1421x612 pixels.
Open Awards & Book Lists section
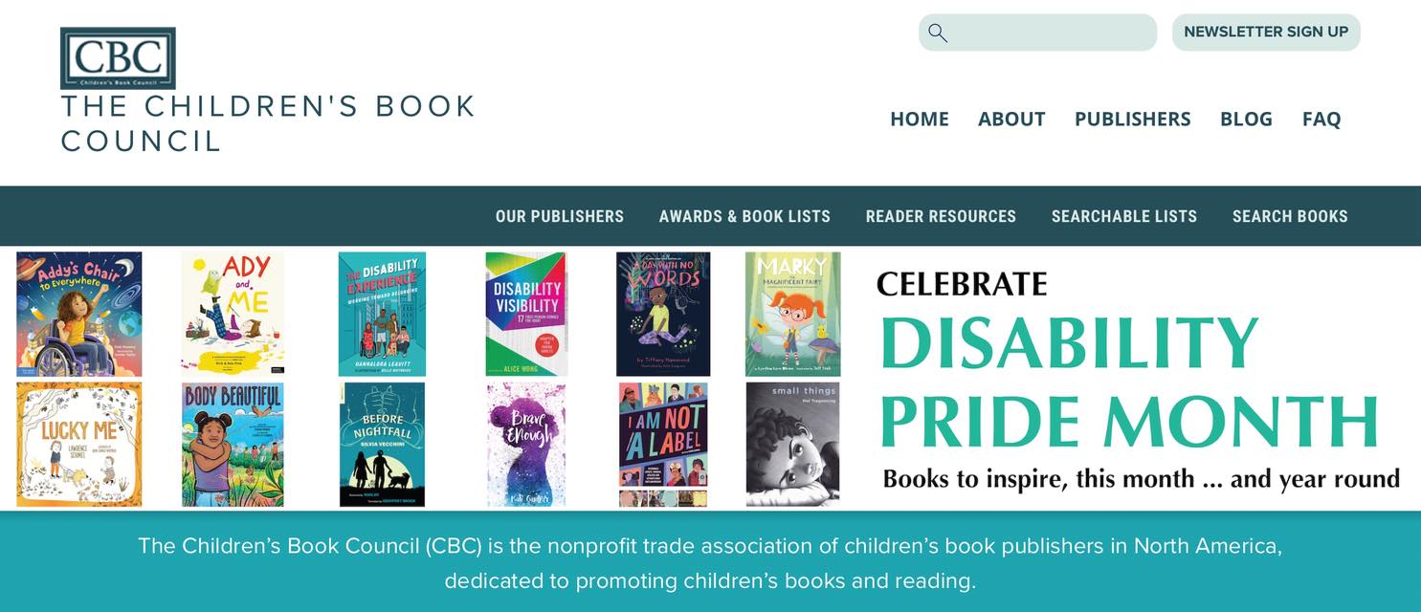click(x=744, y=216)
